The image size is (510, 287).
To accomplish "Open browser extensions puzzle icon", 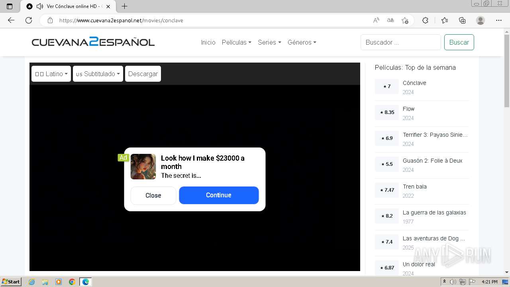I will click(425, 20).
